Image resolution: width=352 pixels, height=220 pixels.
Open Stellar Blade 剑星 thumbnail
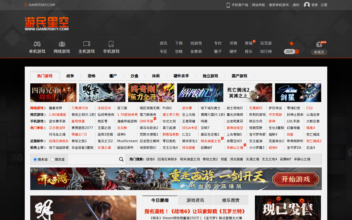pyautogui.click(x=298, y=93)
